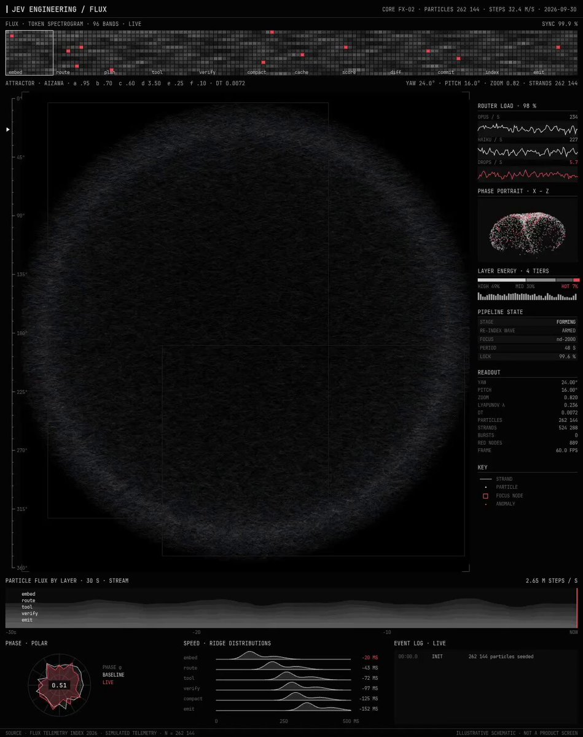Select the RED NODES readout value 889
583x737 pixels.
click(x=573, y=443)
